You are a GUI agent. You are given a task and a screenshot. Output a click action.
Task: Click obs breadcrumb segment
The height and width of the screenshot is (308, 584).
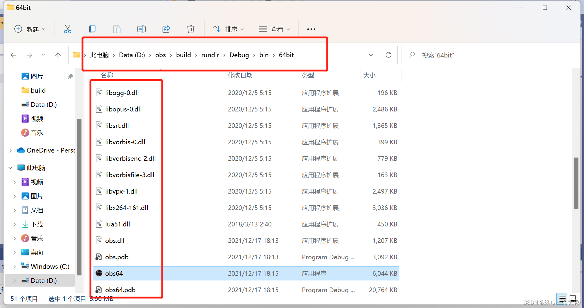[x=161, y=55]
